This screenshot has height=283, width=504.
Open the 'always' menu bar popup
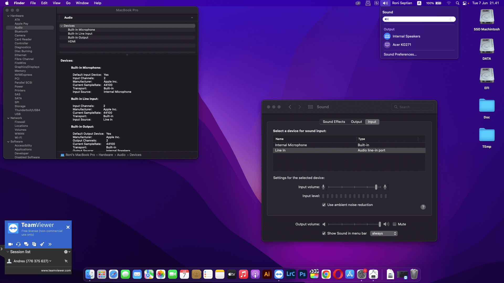pyautogui.click(x=384, y=233)
